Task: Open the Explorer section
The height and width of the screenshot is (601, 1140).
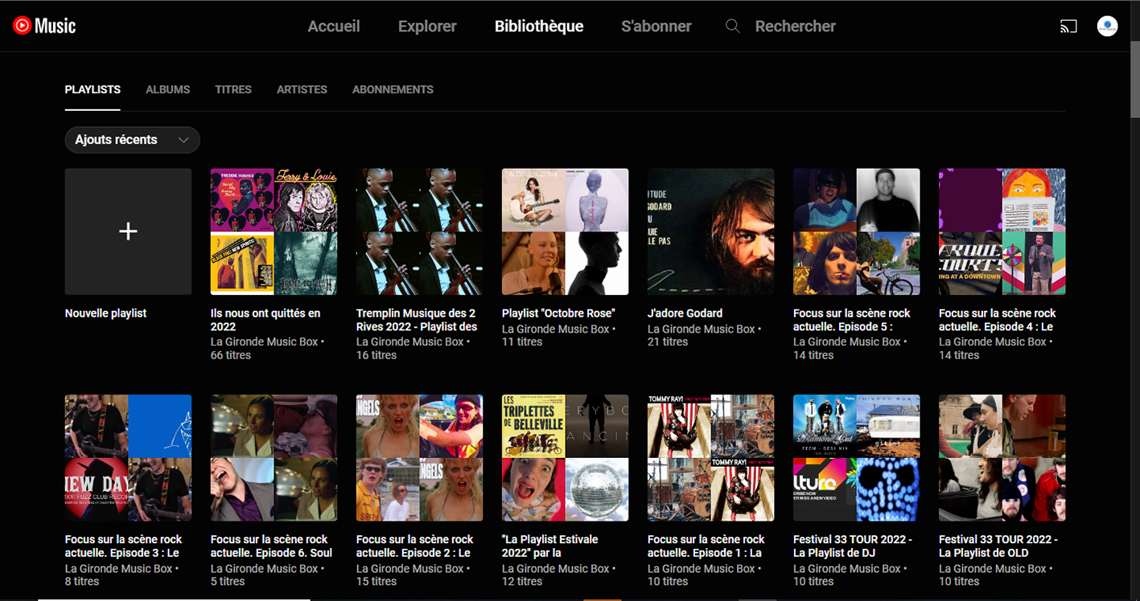Action: [x=427, y=27]
